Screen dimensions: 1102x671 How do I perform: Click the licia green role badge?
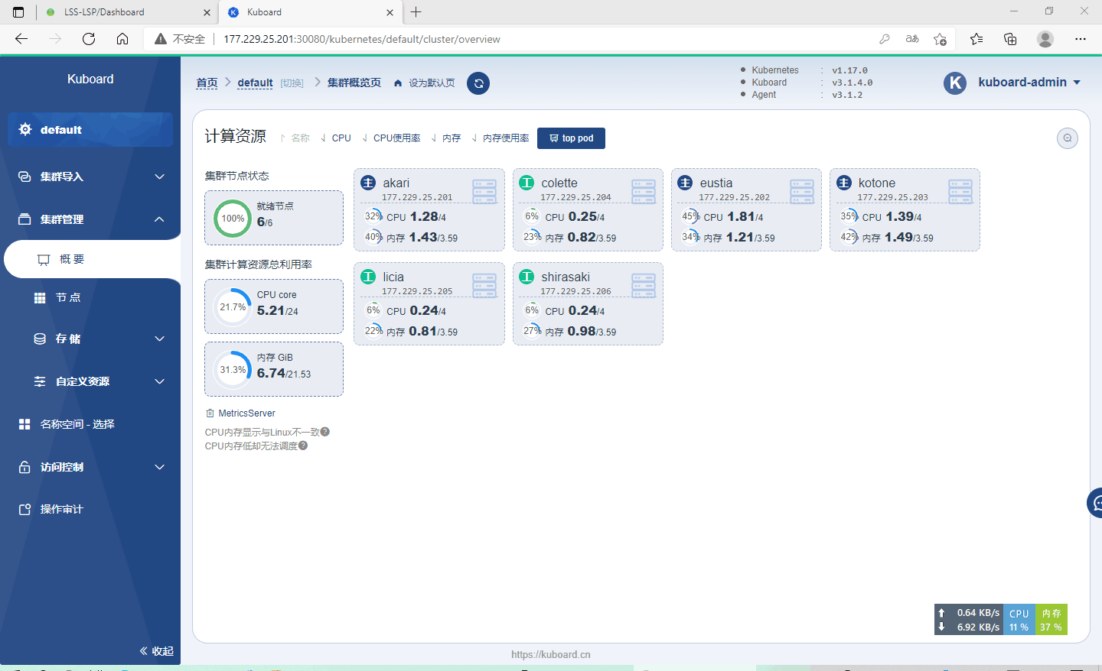[368, 277]
